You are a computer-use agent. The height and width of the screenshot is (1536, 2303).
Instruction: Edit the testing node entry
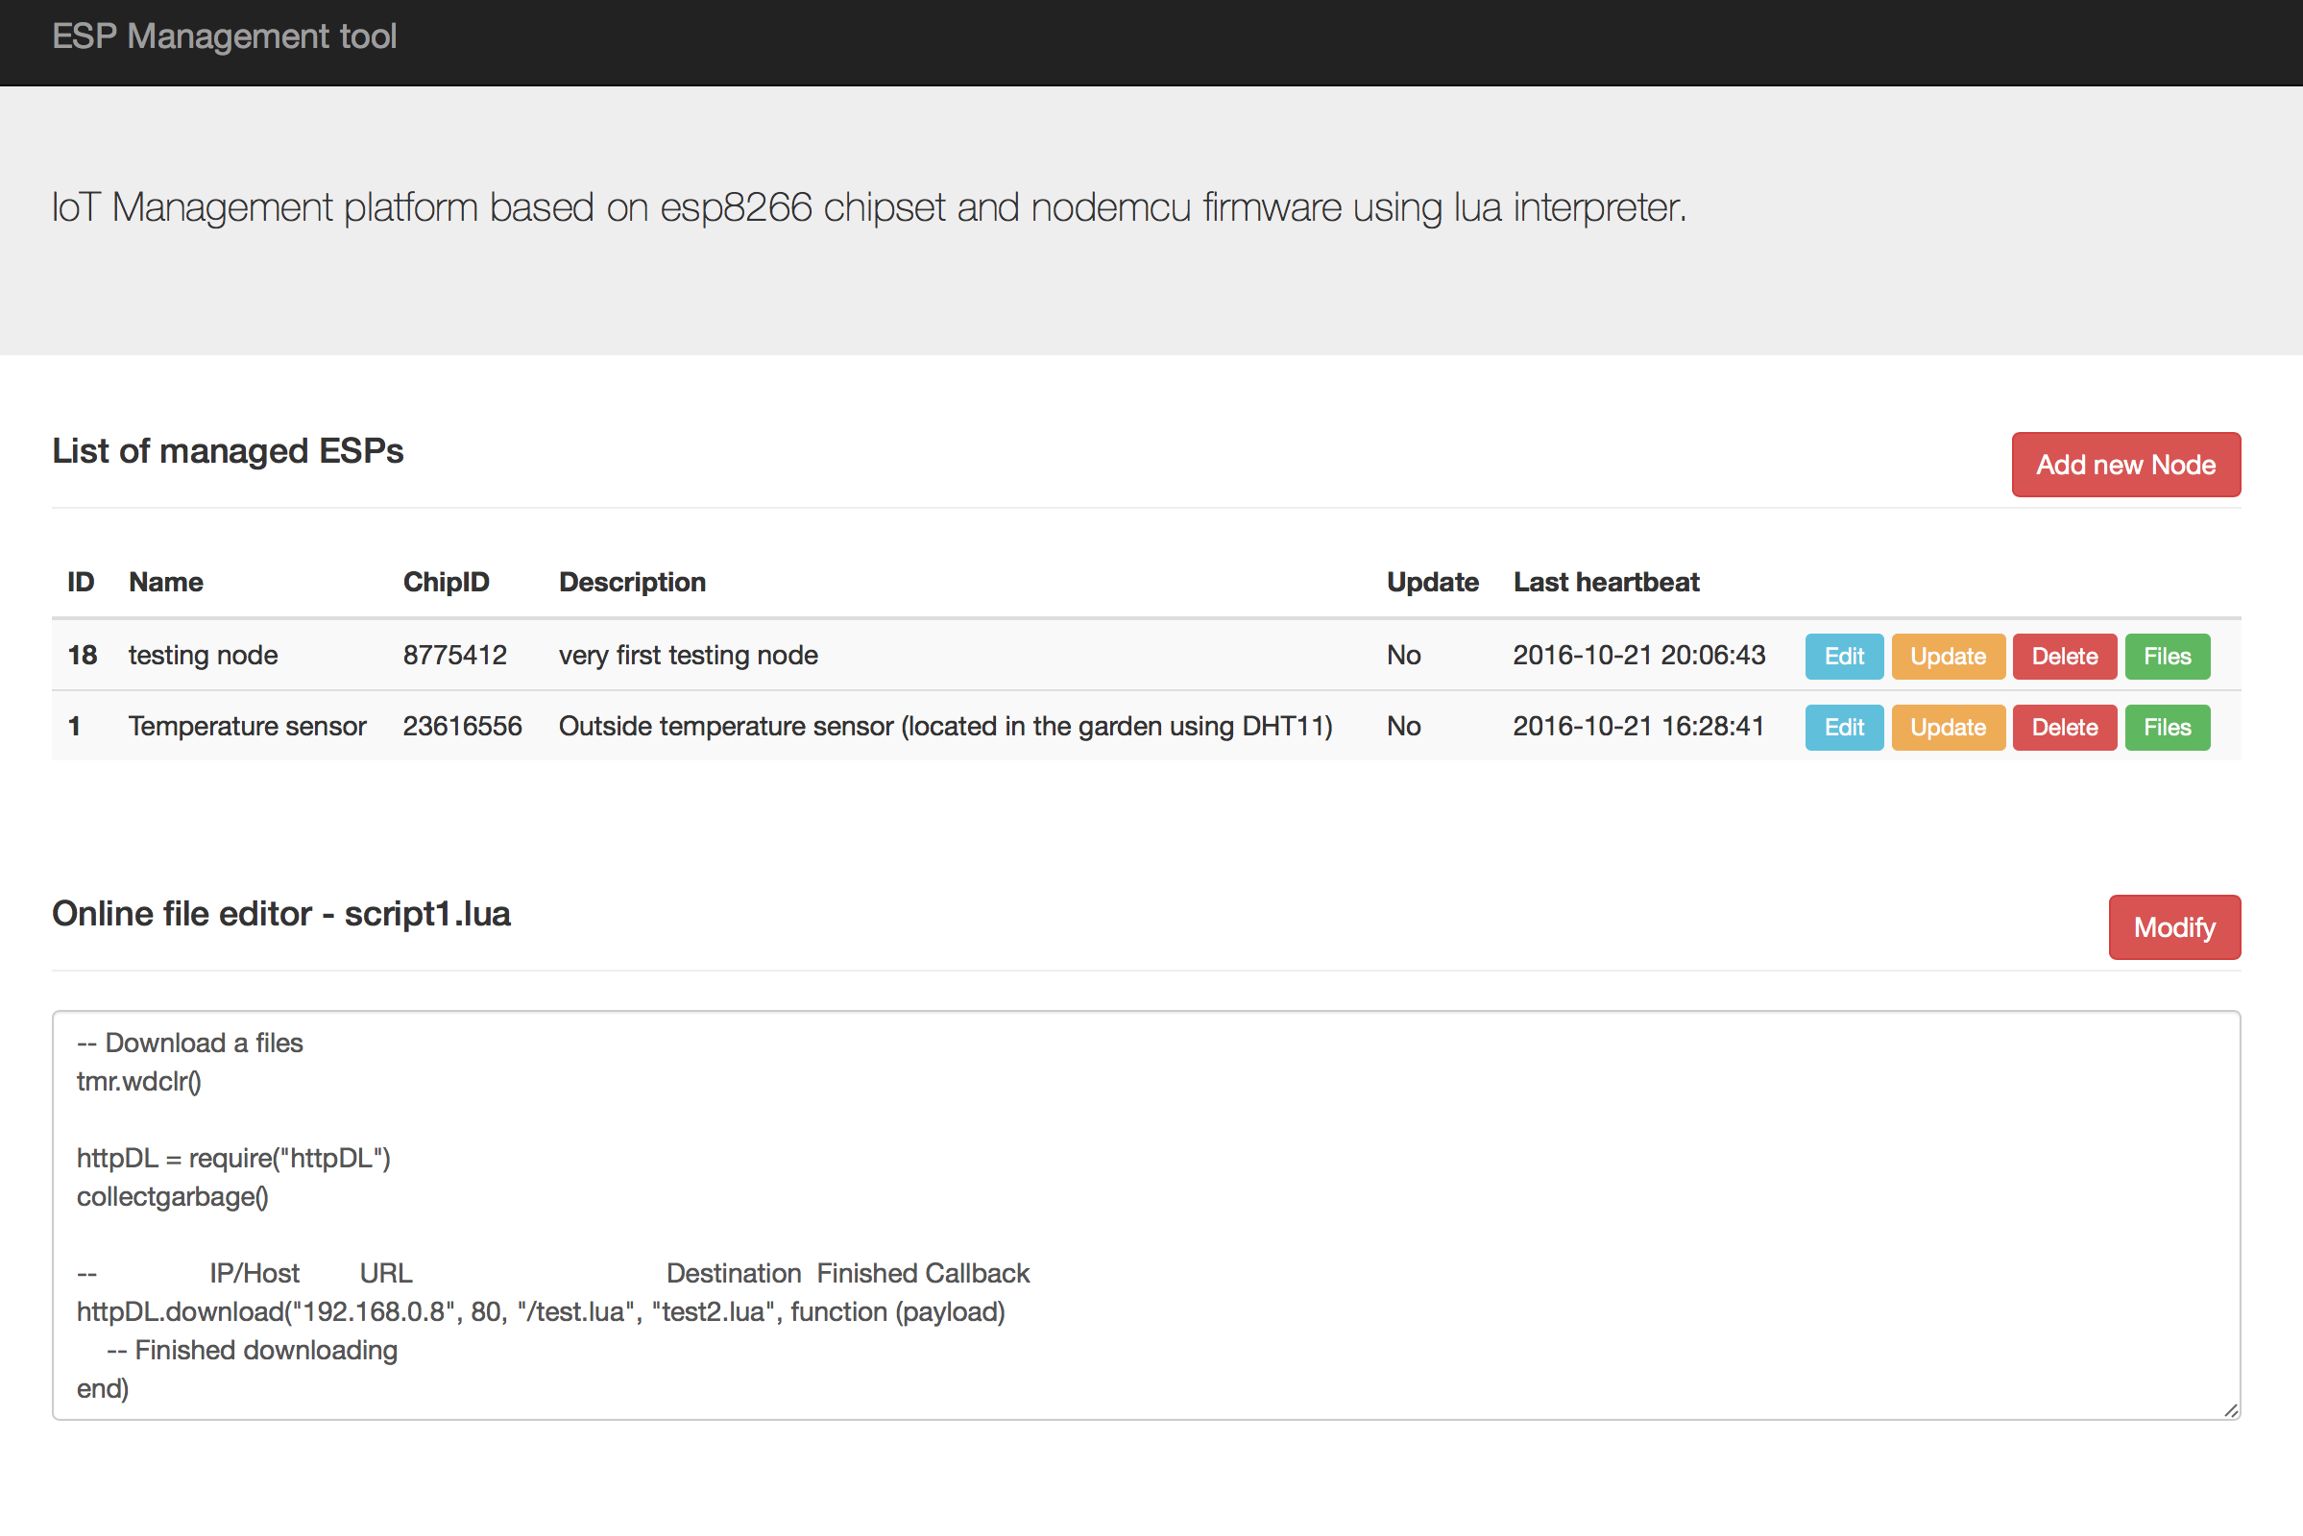pos(1842,657)
